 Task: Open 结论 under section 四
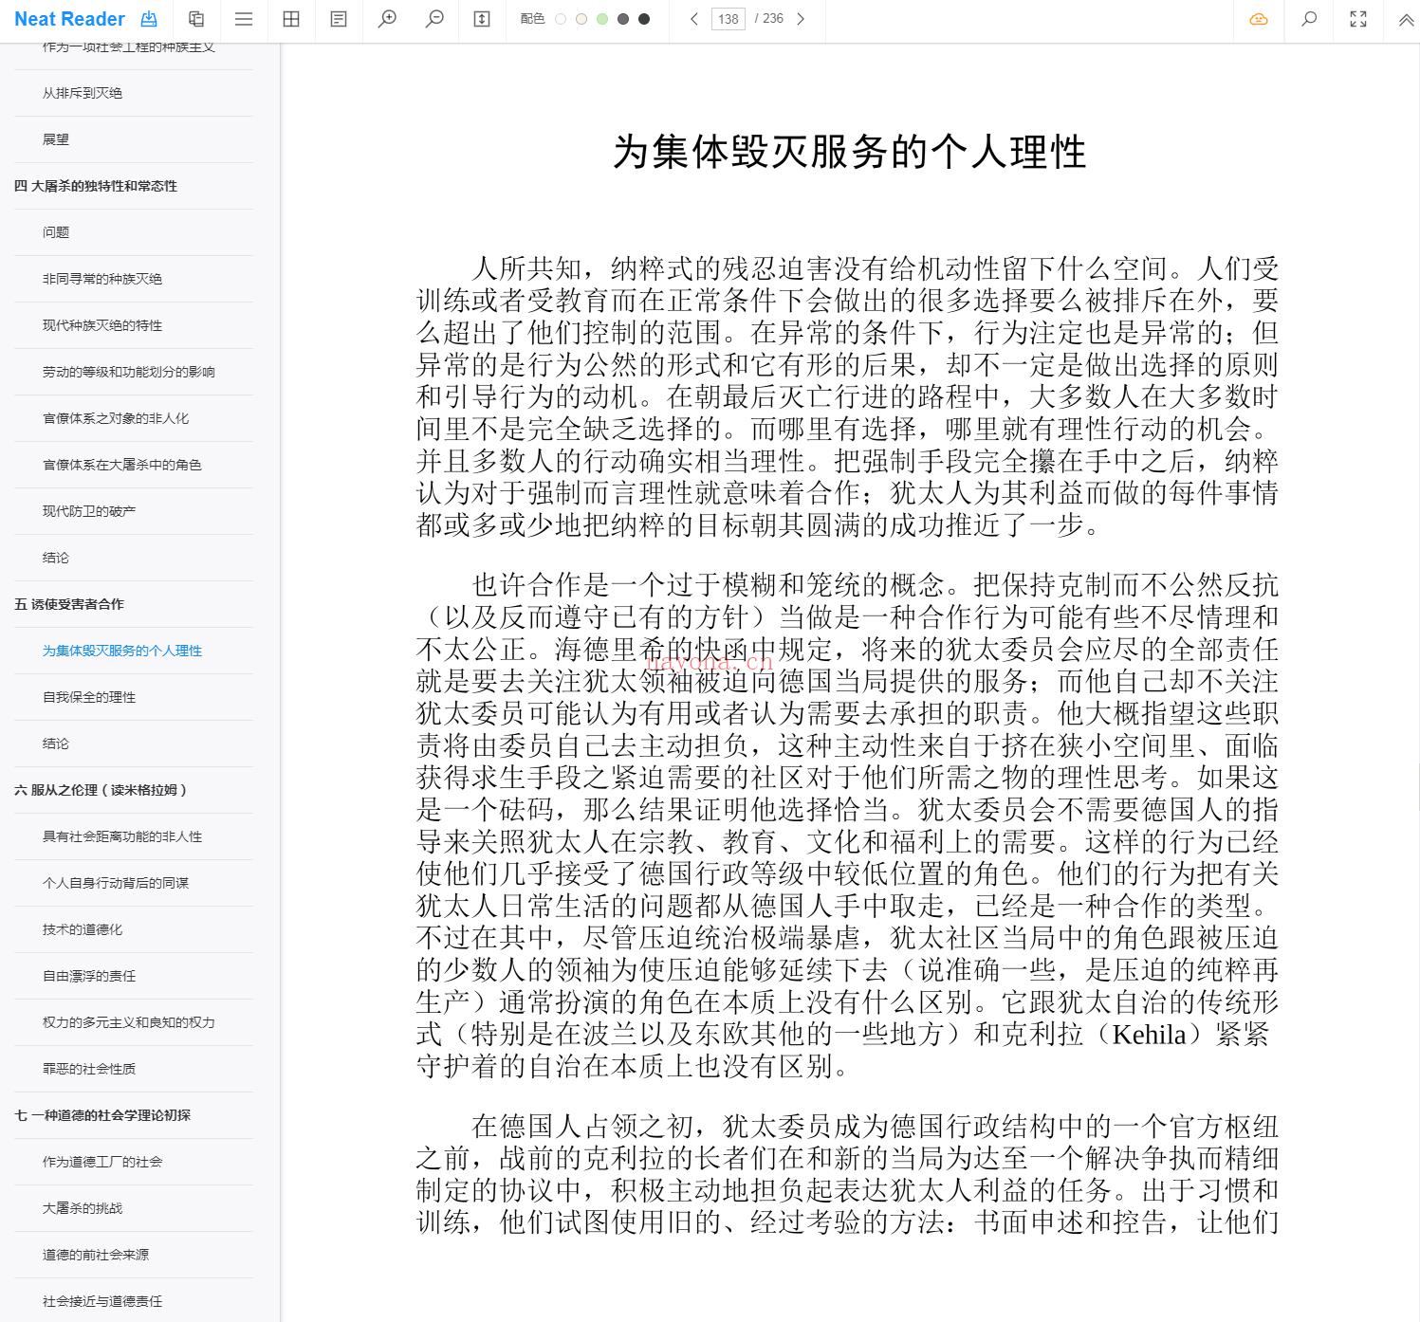[x=56, y=558]
